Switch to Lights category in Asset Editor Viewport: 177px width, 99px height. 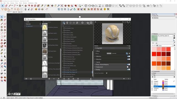(67, 23)
